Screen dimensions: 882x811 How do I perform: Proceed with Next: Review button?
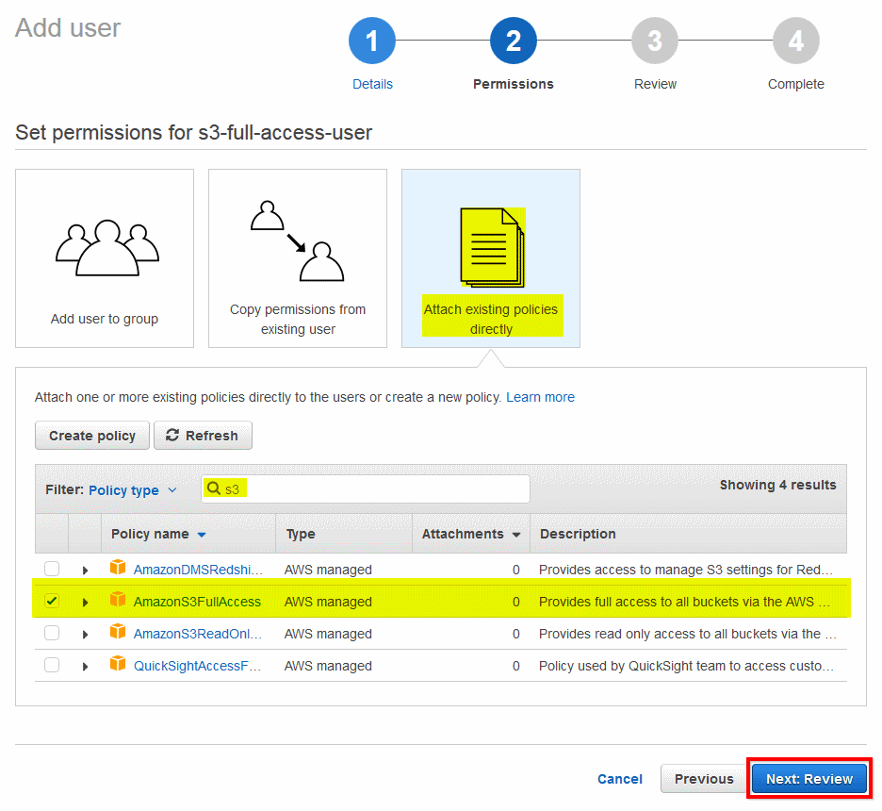[809, 779]
